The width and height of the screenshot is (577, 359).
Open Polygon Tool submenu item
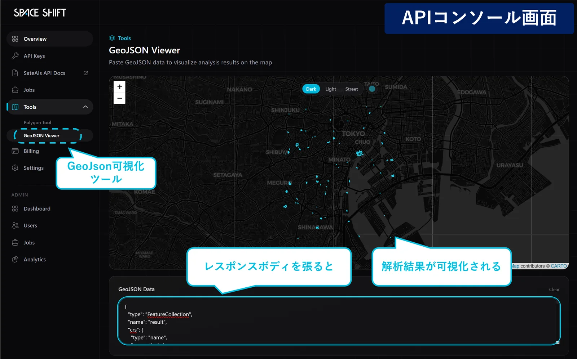[x=38, y=122]
